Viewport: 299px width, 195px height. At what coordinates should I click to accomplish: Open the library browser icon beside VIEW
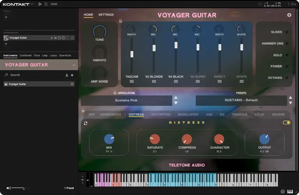pos(46,4)
